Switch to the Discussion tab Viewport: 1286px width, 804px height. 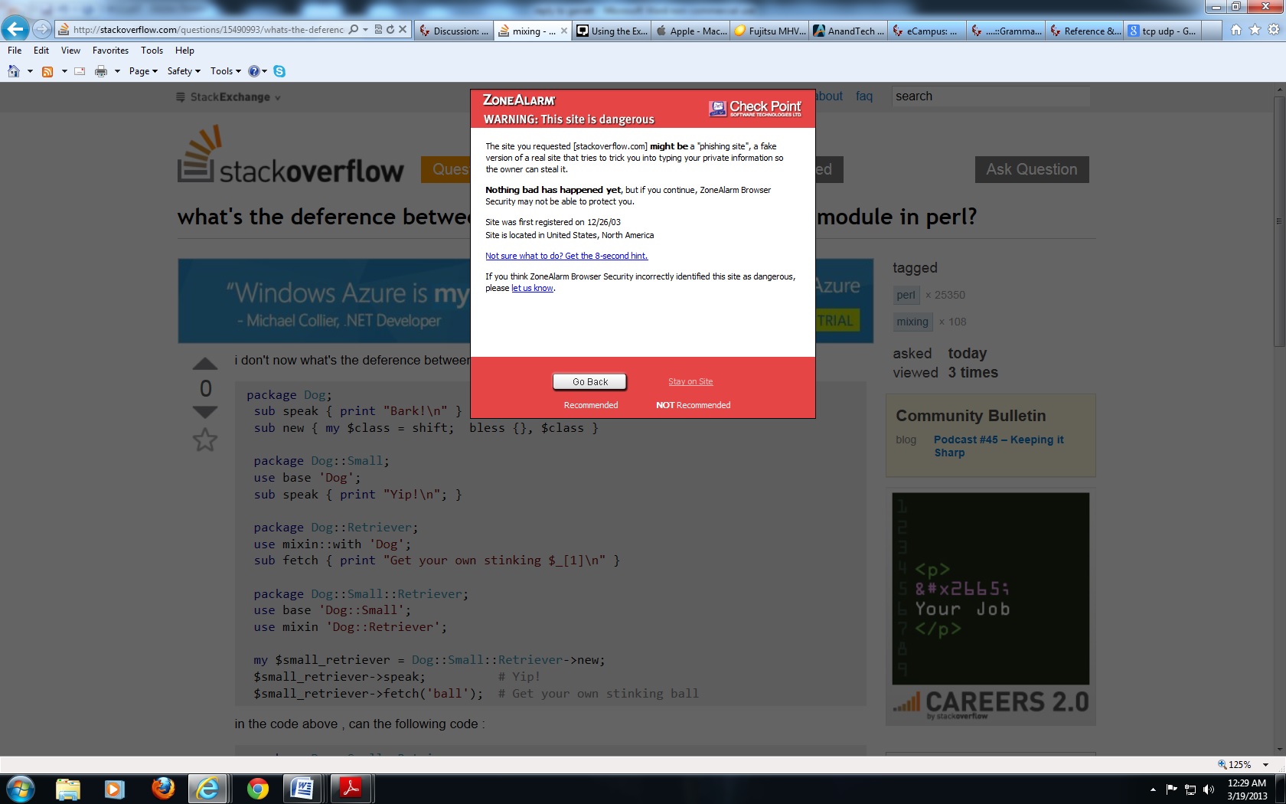click(454, 31)
